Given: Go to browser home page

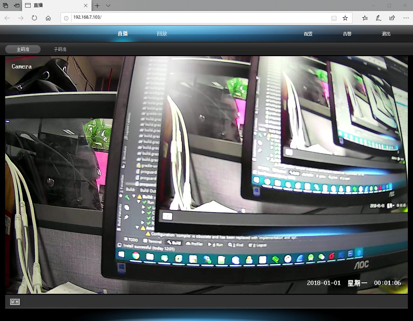Looking at the screenshot, I should click(48, 18).
